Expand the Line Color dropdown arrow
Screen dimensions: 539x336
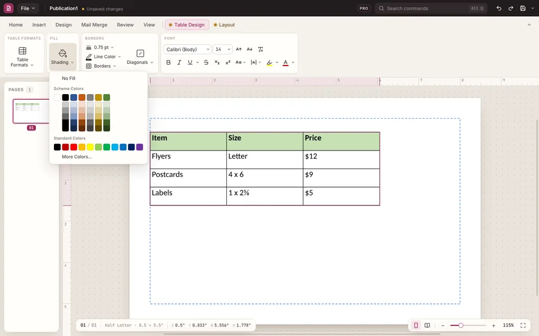coord(119,57)
